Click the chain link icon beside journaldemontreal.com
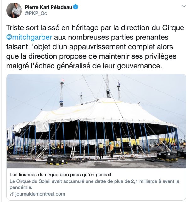The height and width of the screenshot is (202, 190). (12, 194)
